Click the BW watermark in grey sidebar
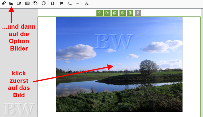 click(x=19, y=109)
